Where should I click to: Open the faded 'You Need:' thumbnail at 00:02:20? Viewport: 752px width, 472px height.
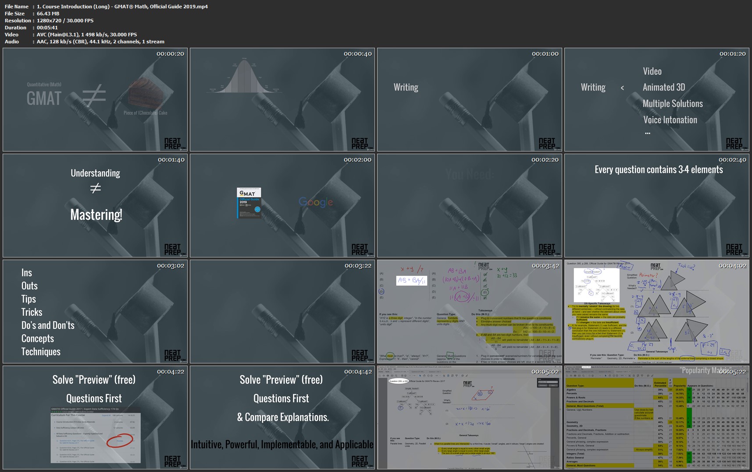point(470,206)
